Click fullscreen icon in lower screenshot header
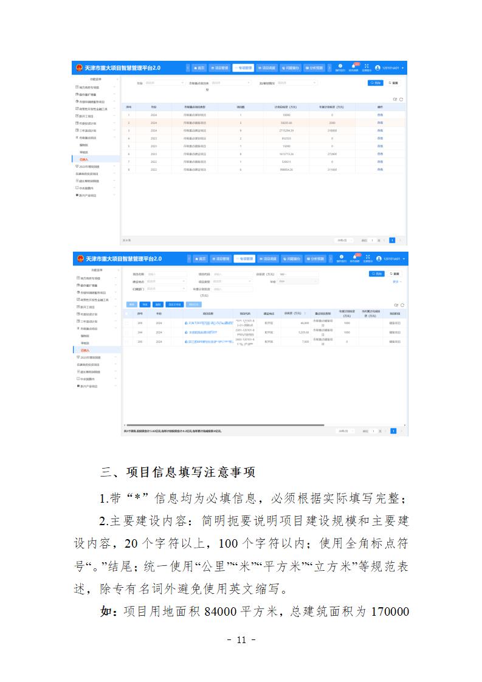 click(368, 257)
